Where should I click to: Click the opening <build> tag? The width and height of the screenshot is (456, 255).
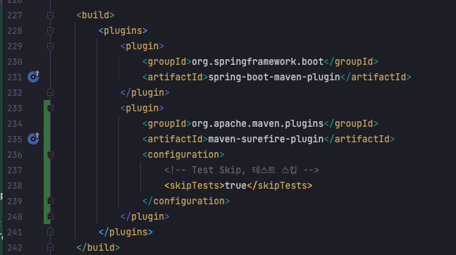[95, 15]
